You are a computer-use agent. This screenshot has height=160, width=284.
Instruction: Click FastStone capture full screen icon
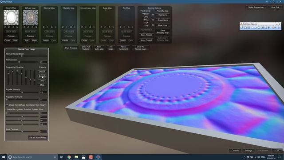point(259,28)
